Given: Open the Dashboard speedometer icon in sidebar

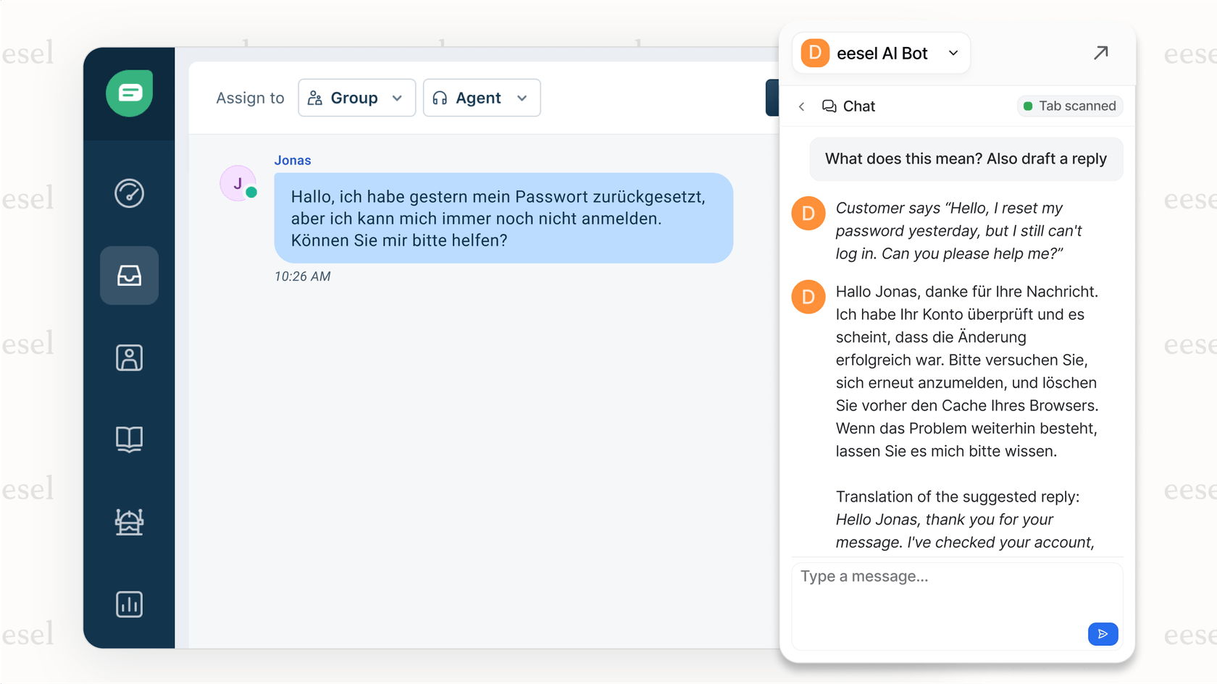Looking at the screenshot, I should [x=129, y=193].
